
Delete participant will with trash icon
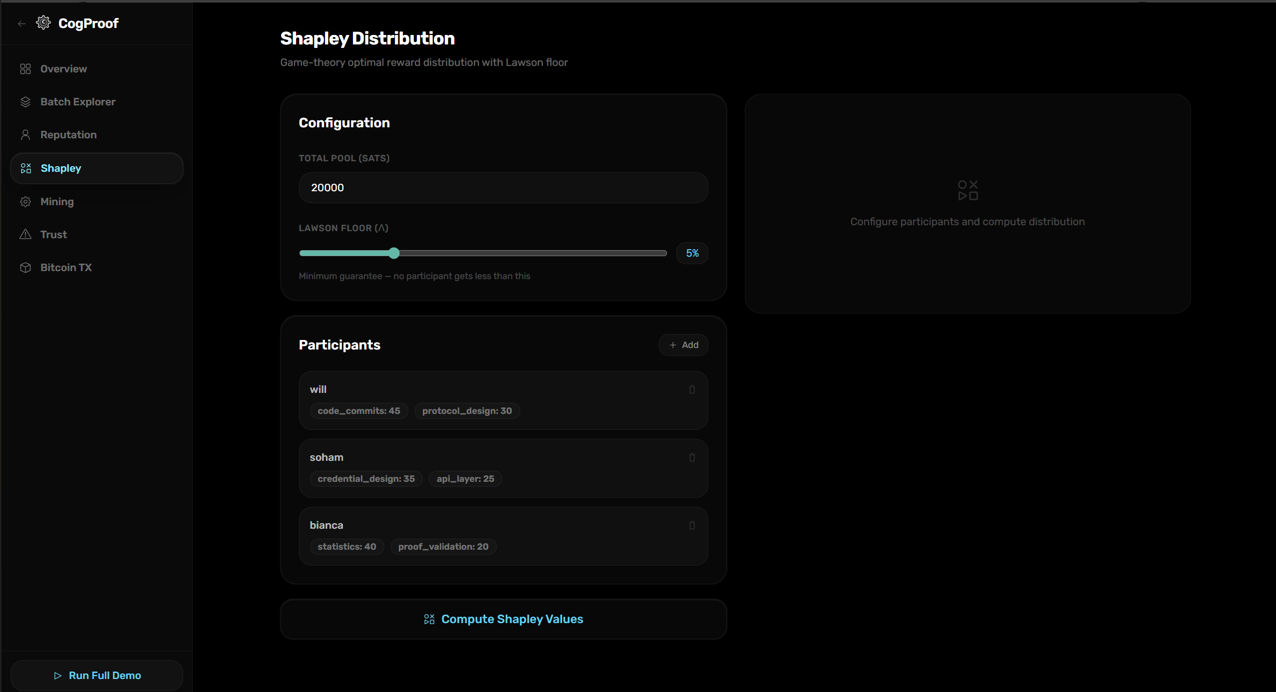692,389
